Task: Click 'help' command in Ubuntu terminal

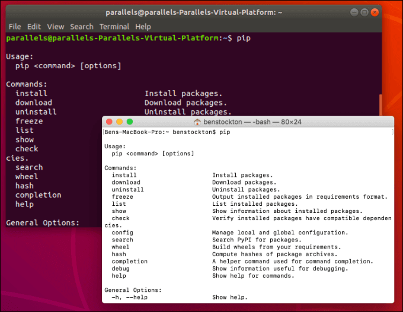Action: pyautogui.click(x=24, y=205)
